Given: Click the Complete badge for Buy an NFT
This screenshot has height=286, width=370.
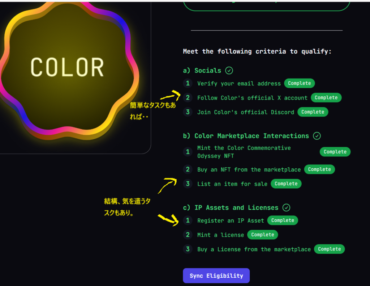Looking at the screenshot, I should pos(319,169).
